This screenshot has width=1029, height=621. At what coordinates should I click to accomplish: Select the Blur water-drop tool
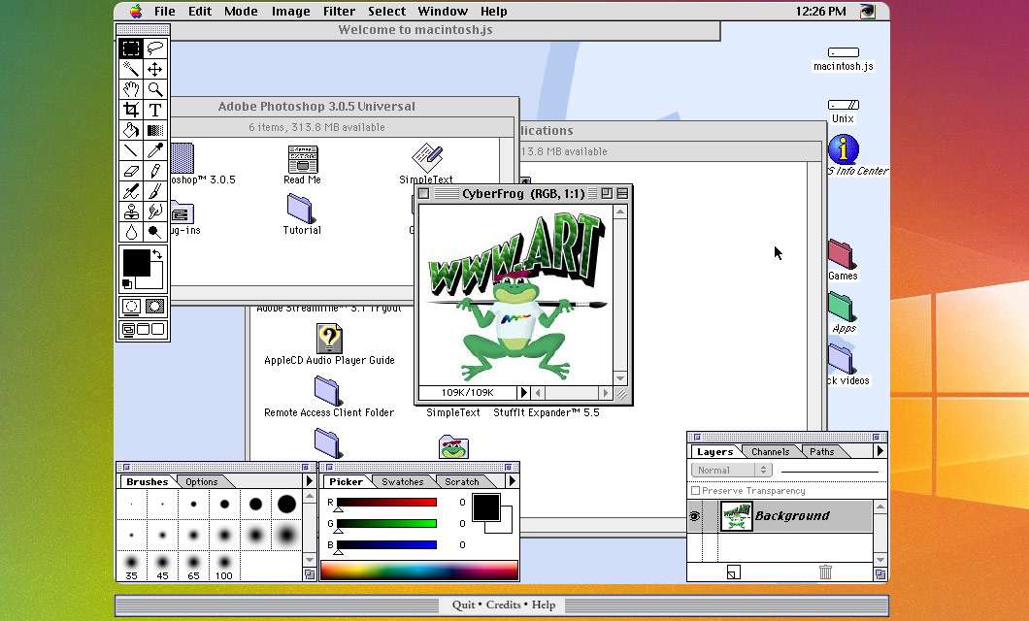pyautogui.click(x=131, y=232)
